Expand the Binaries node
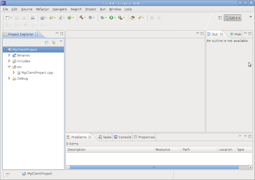The image size is (255, 180). pos(9,55)
